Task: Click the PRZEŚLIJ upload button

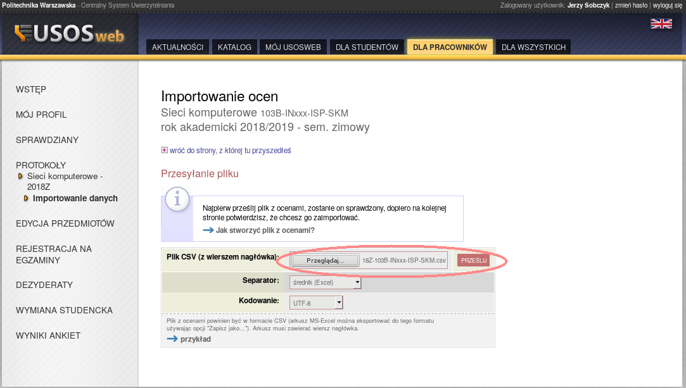Action: [473, 260]
